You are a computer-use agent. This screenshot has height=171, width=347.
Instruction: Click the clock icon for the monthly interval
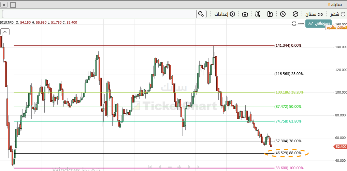click(x=343, y=14)
